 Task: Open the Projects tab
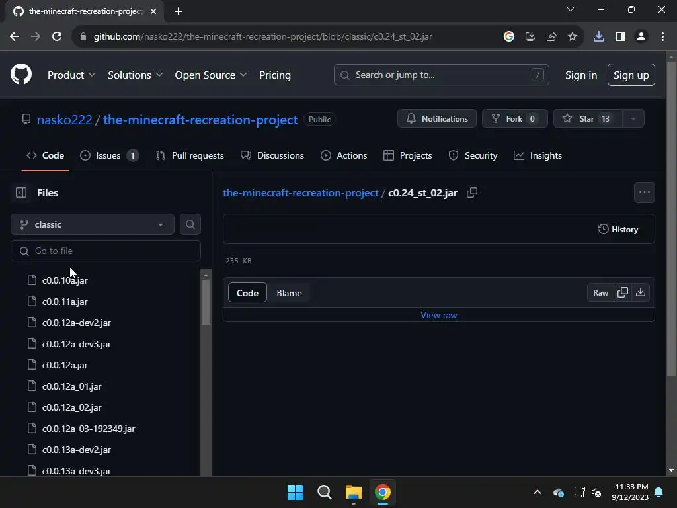[407, 155]
